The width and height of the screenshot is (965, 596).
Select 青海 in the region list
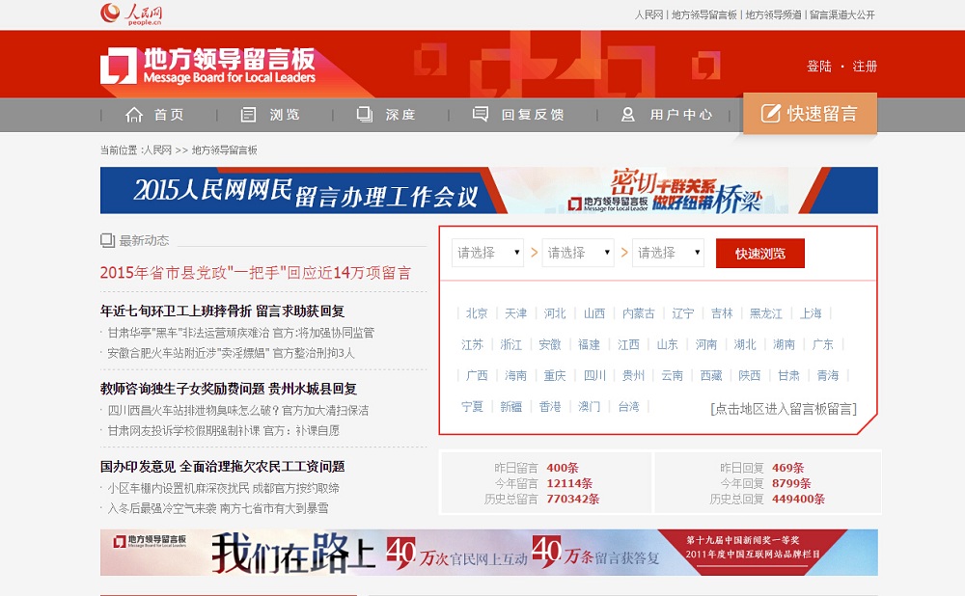(828, 375)
